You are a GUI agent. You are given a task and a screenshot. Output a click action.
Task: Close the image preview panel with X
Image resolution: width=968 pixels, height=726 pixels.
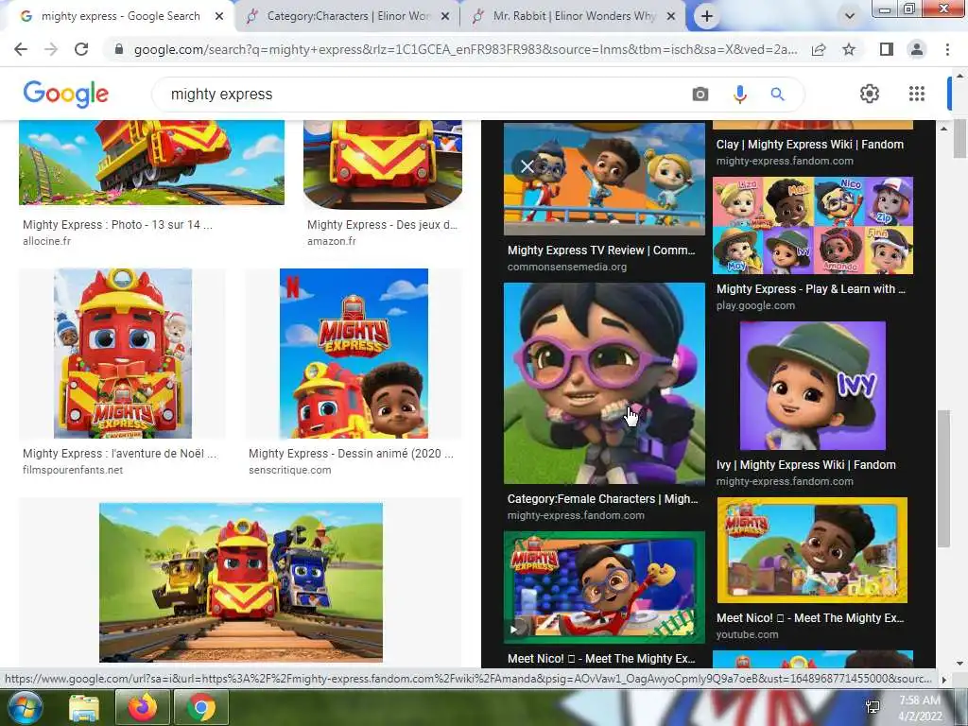pyautogui.click(x=527, y=166)
